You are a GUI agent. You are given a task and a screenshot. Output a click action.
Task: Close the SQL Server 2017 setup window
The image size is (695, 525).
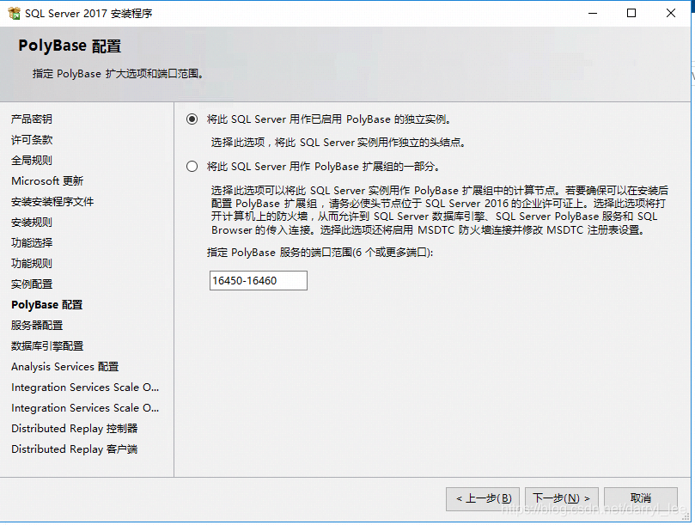(x=671, y=13)
